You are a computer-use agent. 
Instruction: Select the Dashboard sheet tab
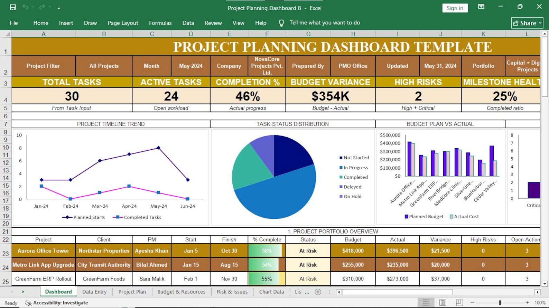click(x=58, y=292)
